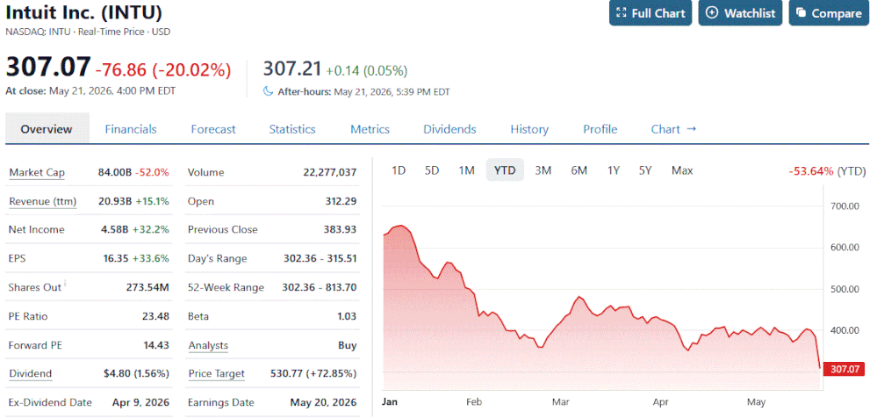Select the 1M chart range
This screenshot has width=877, height=419.
click(x=466, y=170)
